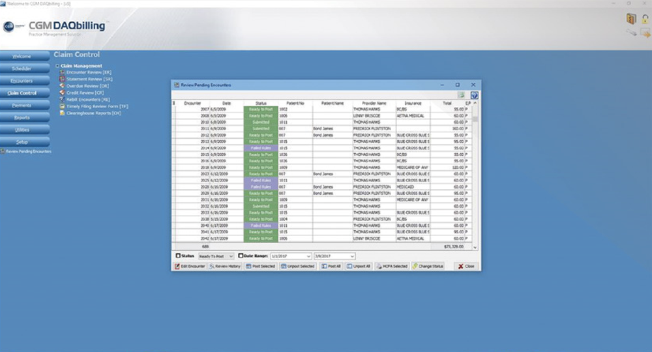Select the Failed Rules status of encounter 2014
This screenshot has width=652, height=352.
coord(261,148)
